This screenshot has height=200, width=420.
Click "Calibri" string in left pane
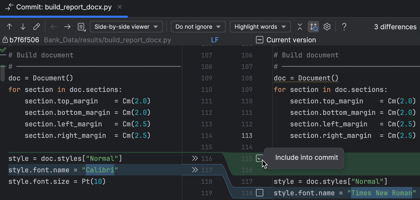100,170
